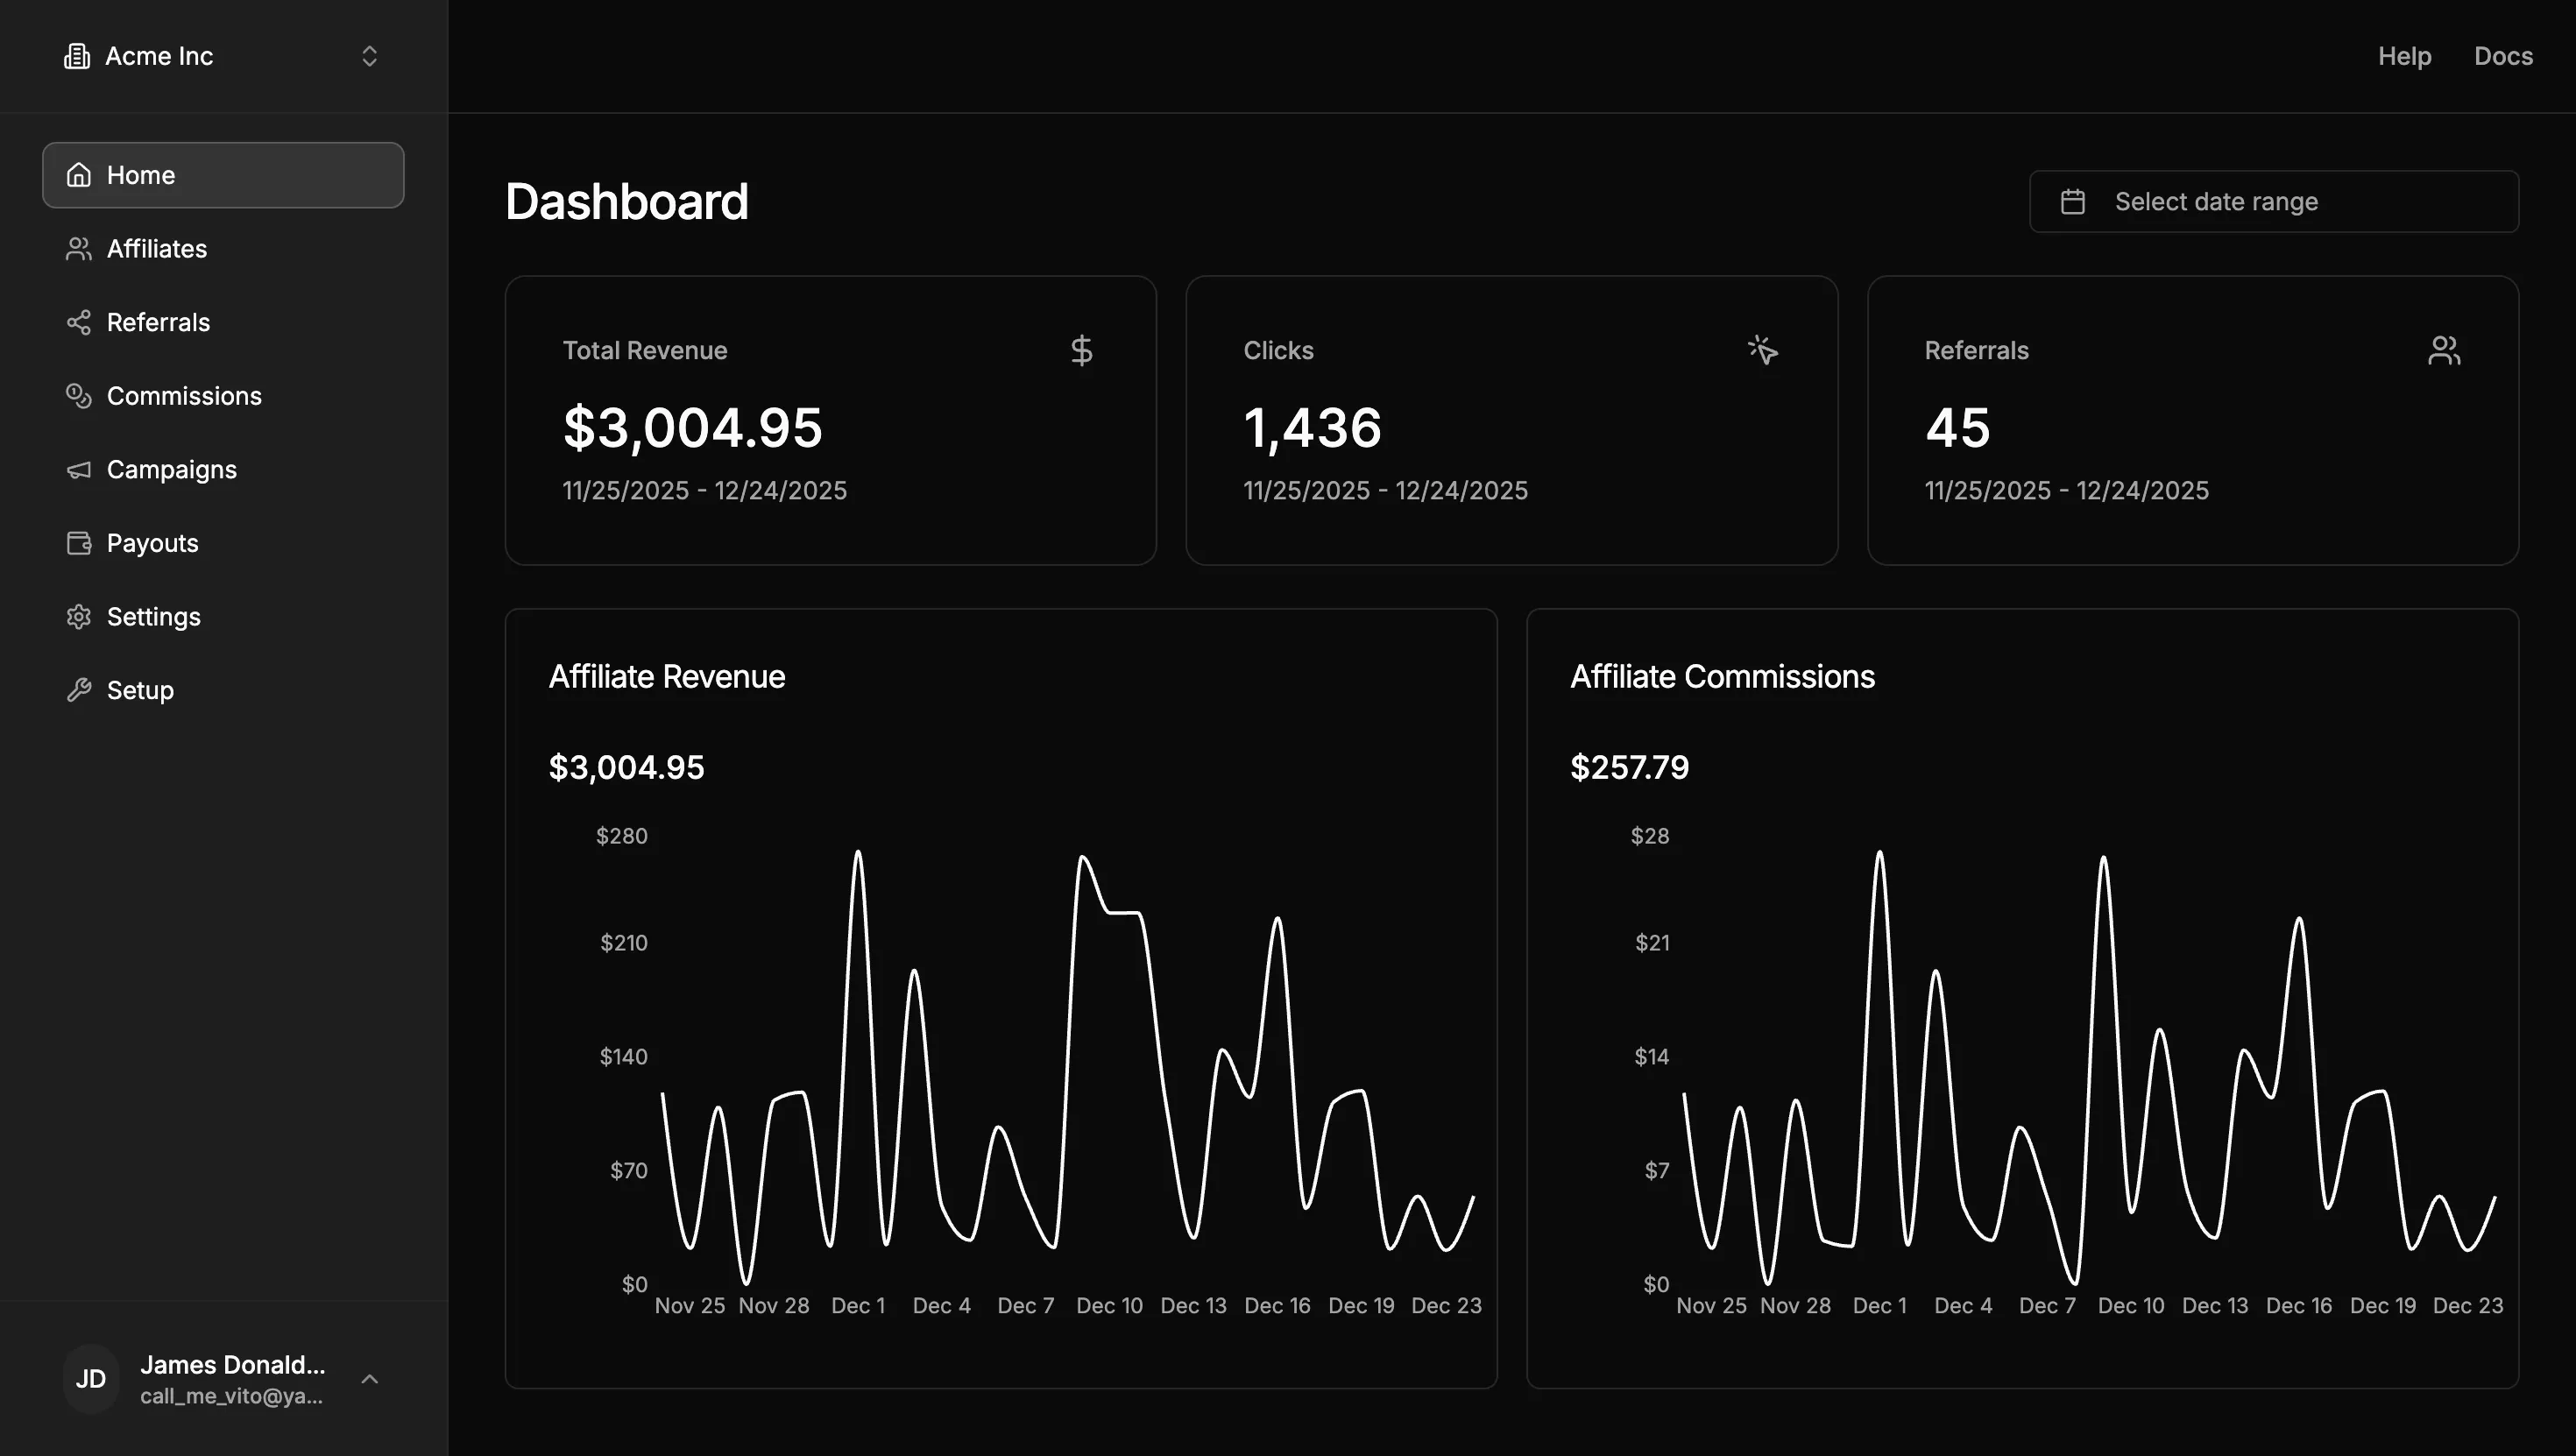Viewport: 2576px width, 1456px height.
Task: Click the JD avatar thumbnail
Action: coord(90,1378)
